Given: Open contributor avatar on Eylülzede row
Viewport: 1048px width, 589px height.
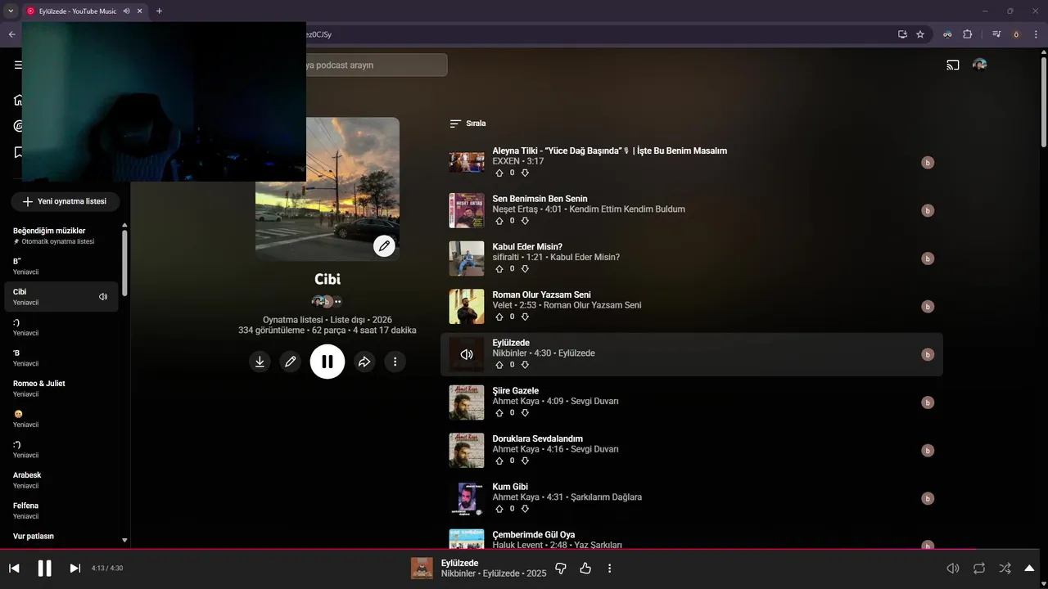Looking at the screenshot, I should click(928, 354).
